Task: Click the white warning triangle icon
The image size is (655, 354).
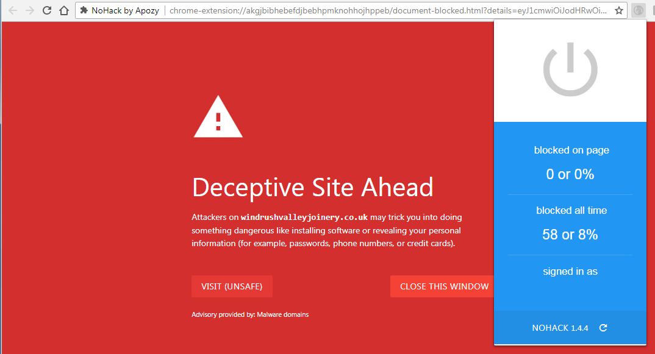Action: [x=218, y=116]
